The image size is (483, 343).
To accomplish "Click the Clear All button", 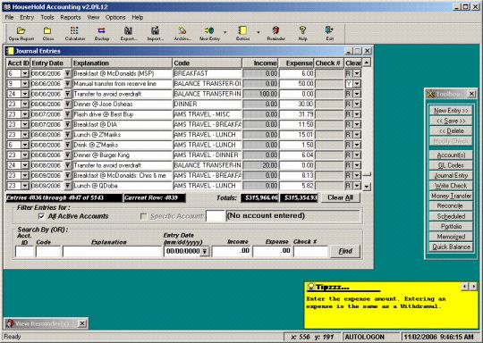I will click(340, 197).
